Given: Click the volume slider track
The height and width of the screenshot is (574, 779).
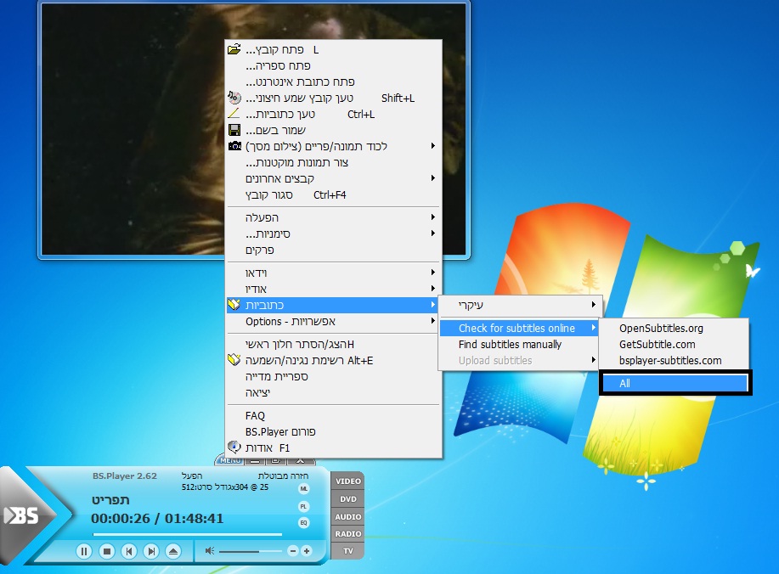Looking at the screenshot, I should point(251,551).
